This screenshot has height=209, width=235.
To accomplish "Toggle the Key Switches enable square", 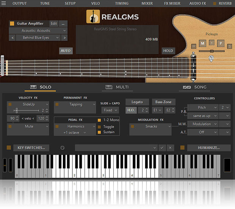I will coord(9,148).
